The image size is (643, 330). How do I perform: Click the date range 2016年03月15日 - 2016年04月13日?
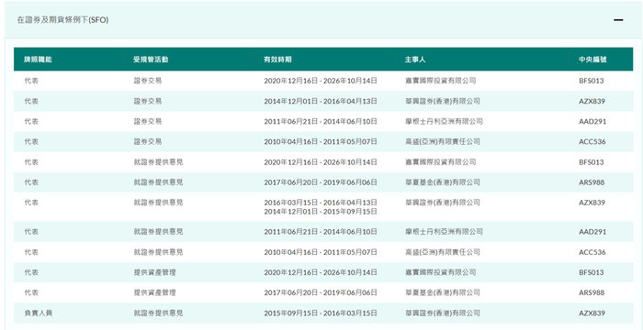pos(321,203)
